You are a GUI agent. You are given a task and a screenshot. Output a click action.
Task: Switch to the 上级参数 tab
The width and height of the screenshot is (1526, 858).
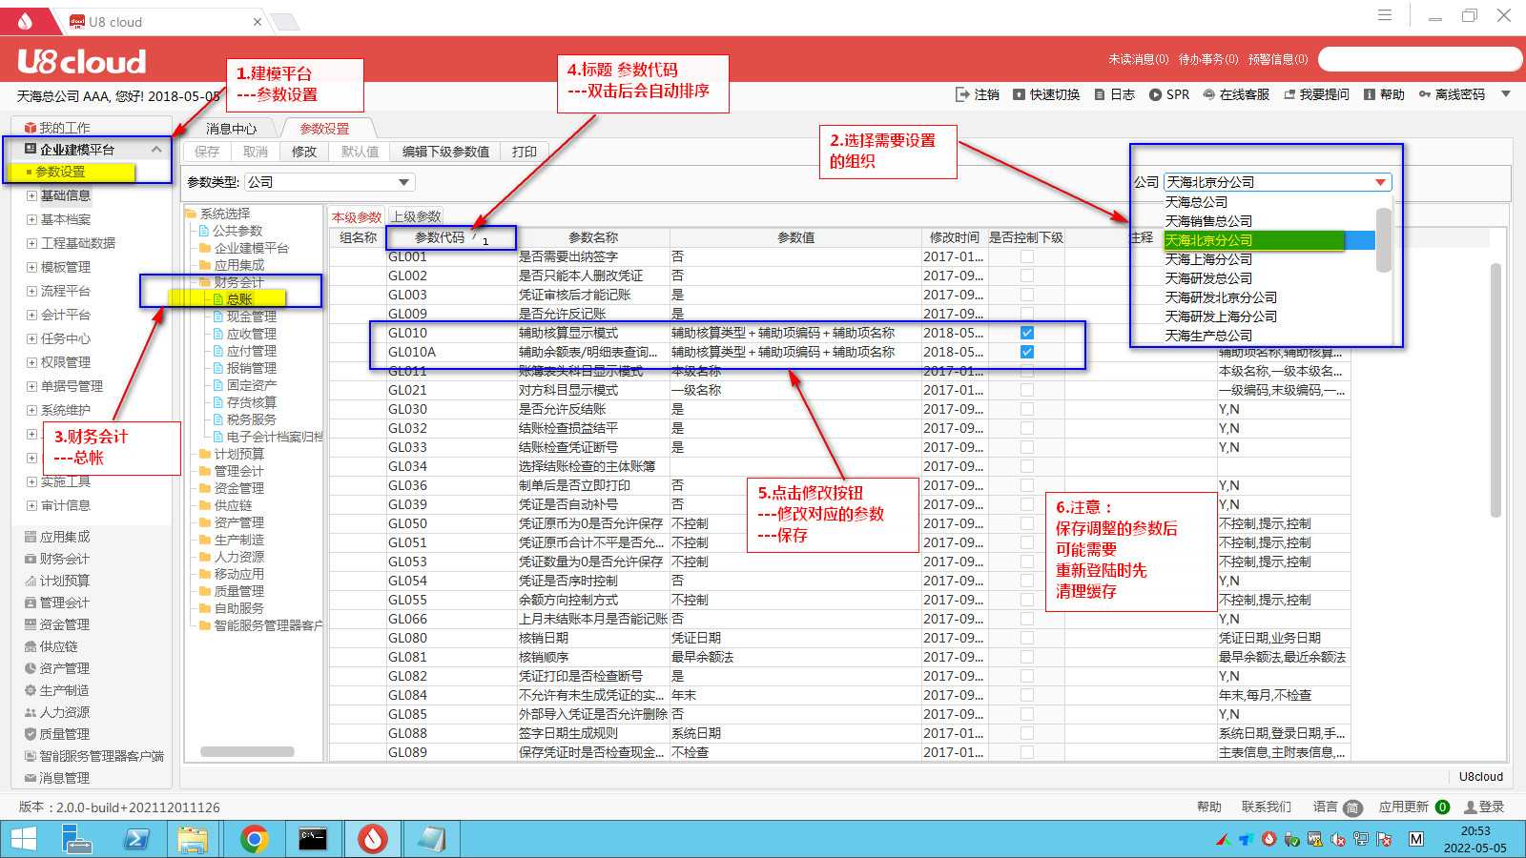coord(416,216)
